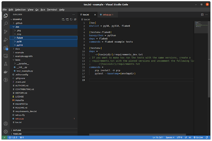Open the Makefile entry
Viewport: 212px width, 141px height.
pyautogui.click(x=43, y=100)
